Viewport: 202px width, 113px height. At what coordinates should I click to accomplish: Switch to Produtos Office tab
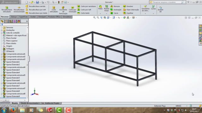click(54, 17)
